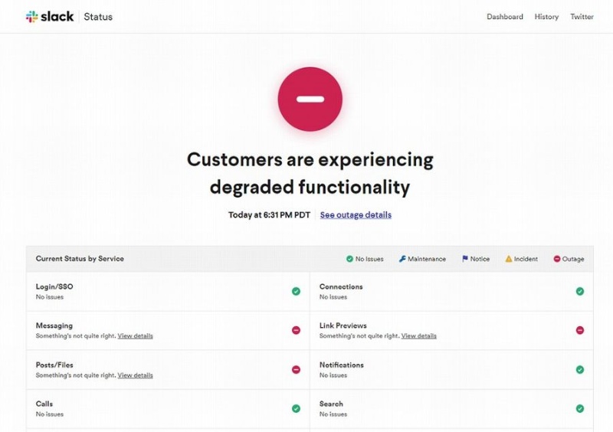Viewport: 613px width, 432px height.
Task: Go to the Twitter navigation link
Action: (582, 17)
